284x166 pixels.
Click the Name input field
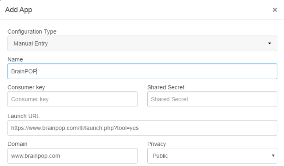coord(142,71)
